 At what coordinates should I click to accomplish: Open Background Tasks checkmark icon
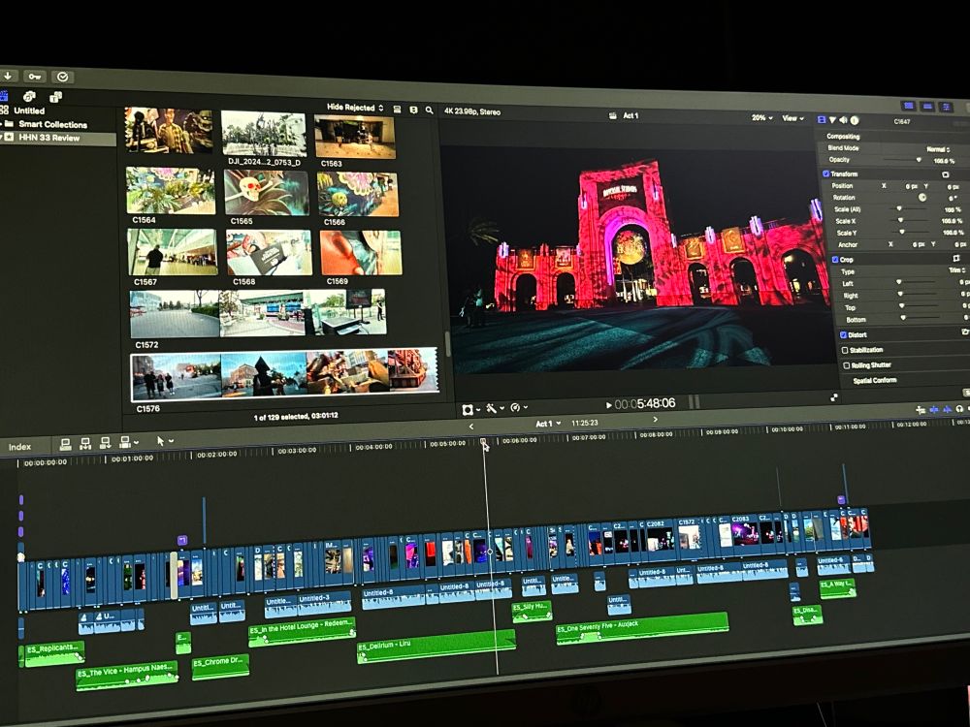pos(62,77)
